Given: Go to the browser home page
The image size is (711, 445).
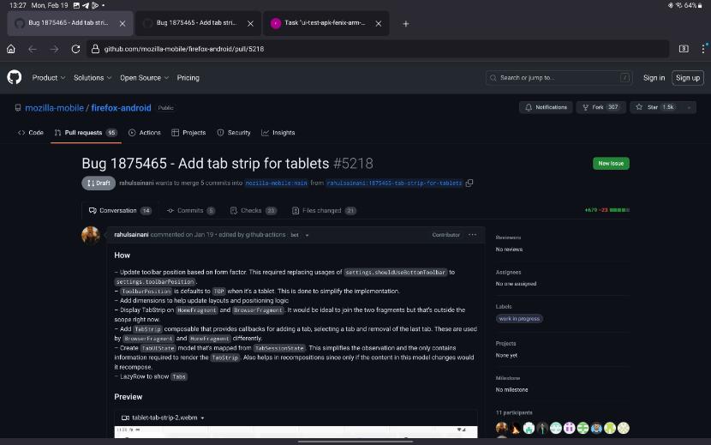Looking at the screenshot, I should click(11, 49).
